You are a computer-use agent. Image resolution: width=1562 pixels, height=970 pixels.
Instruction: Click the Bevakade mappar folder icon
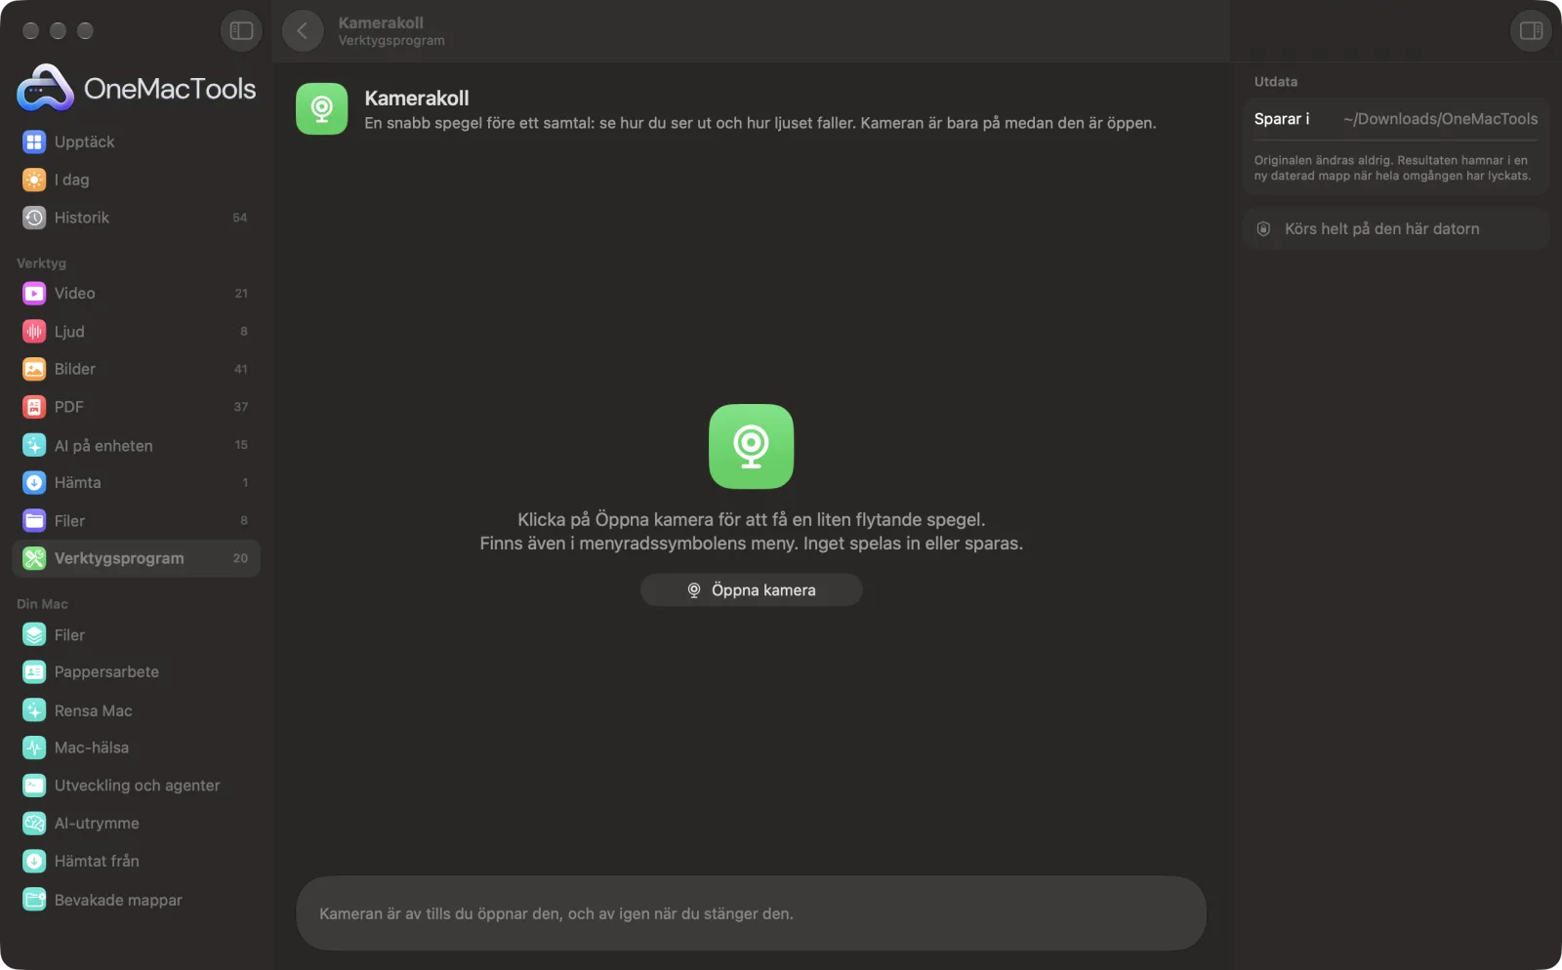pos(34,900)
